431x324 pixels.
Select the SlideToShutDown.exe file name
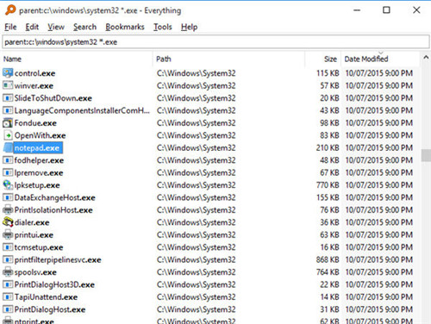click(53, 98)
